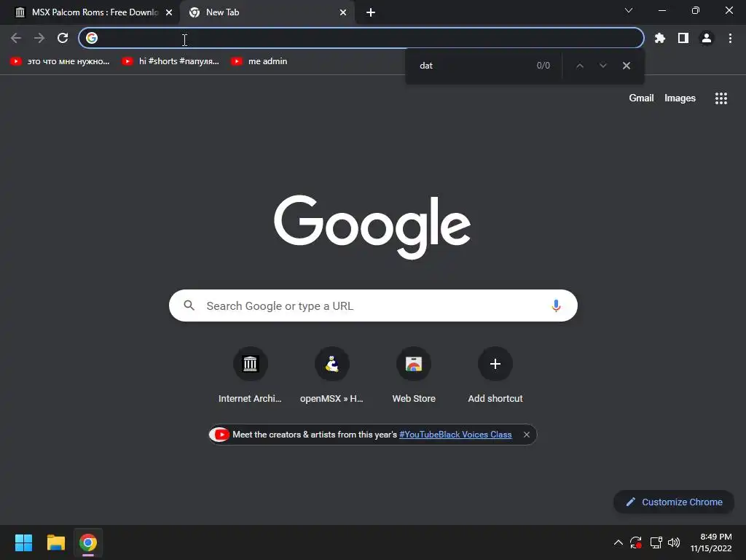Image resolution: width=746 pixels, height=560 pixels.
Task: Click #YouTubeBlack Voices Class link
Action: point(455,435)
